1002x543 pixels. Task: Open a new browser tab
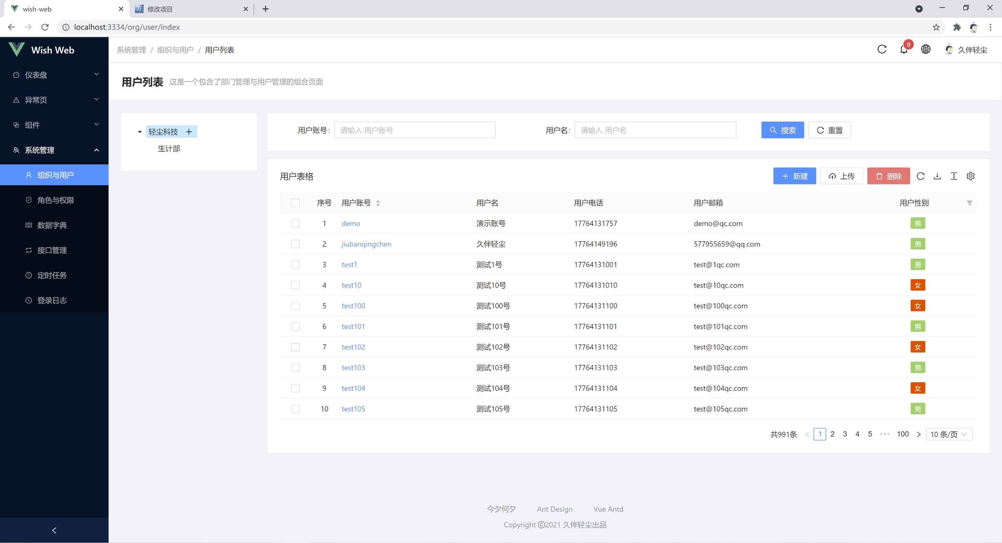tap(266, 9)
